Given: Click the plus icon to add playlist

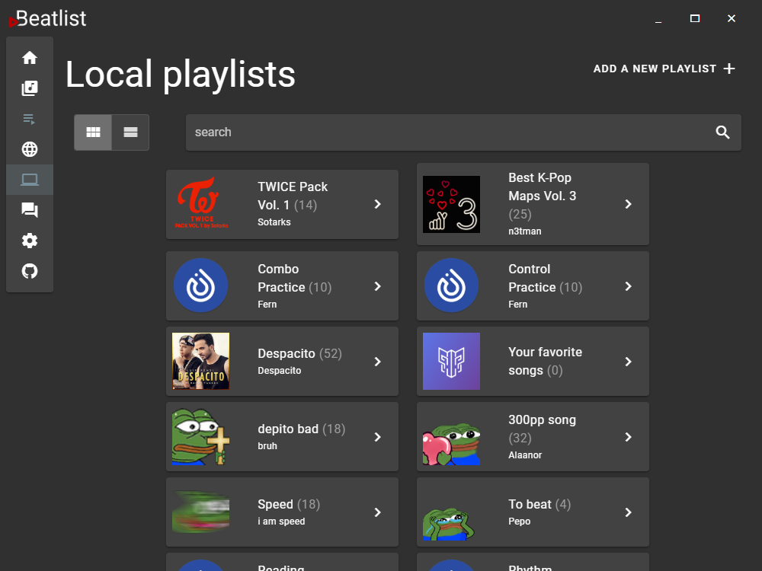Looking at the screenshot, I should (729, 69).
